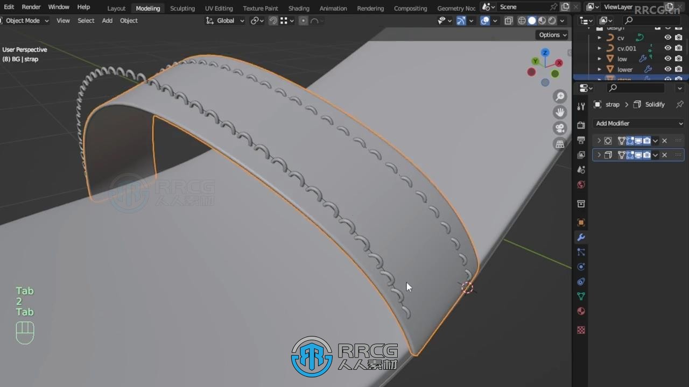Viewport: 689px width, 387px height.
Task: Open the Solidify modifier extras dropdown
Action: [655, 155]
